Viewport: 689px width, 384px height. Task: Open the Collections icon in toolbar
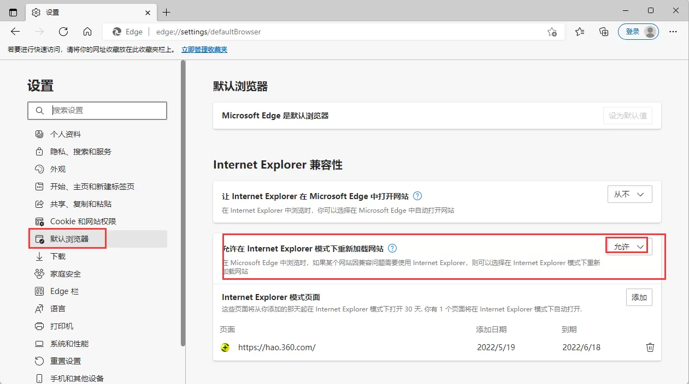(x=603, y=32)
